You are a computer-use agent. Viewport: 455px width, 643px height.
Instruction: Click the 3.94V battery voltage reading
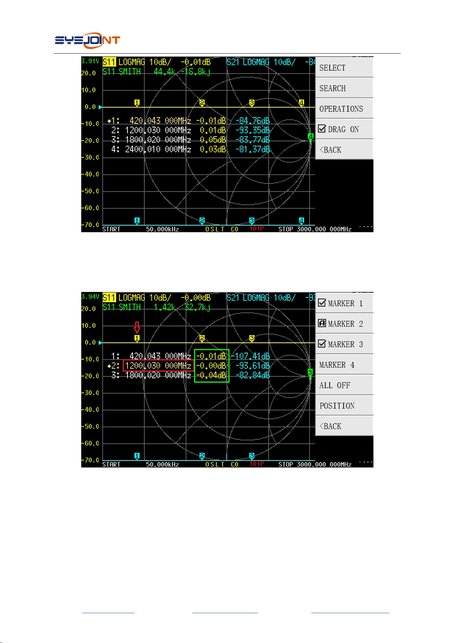pos(90,296)
